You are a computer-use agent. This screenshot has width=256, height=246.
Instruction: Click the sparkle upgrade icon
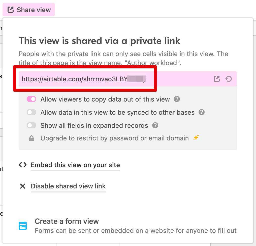point(196,138)
